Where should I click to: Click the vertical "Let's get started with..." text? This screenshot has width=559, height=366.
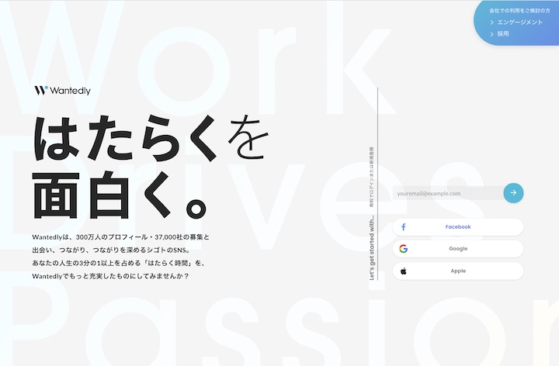coord(372,250)
